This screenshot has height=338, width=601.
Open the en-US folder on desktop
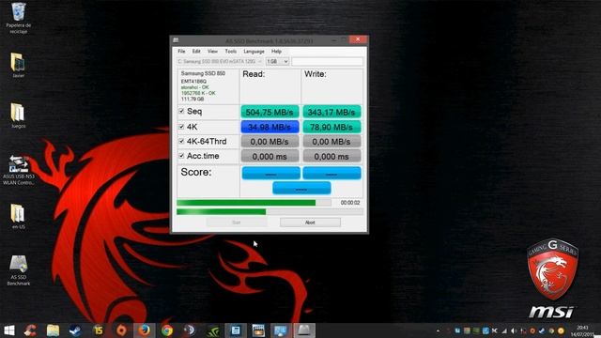[18, 217]
